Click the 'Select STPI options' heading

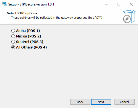coord(22,13)
